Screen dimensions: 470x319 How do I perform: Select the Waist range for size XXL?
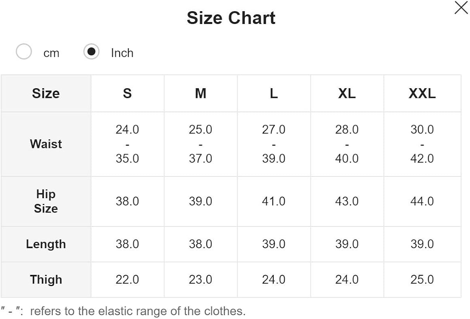pyautogui.click(x=422, y=144)
